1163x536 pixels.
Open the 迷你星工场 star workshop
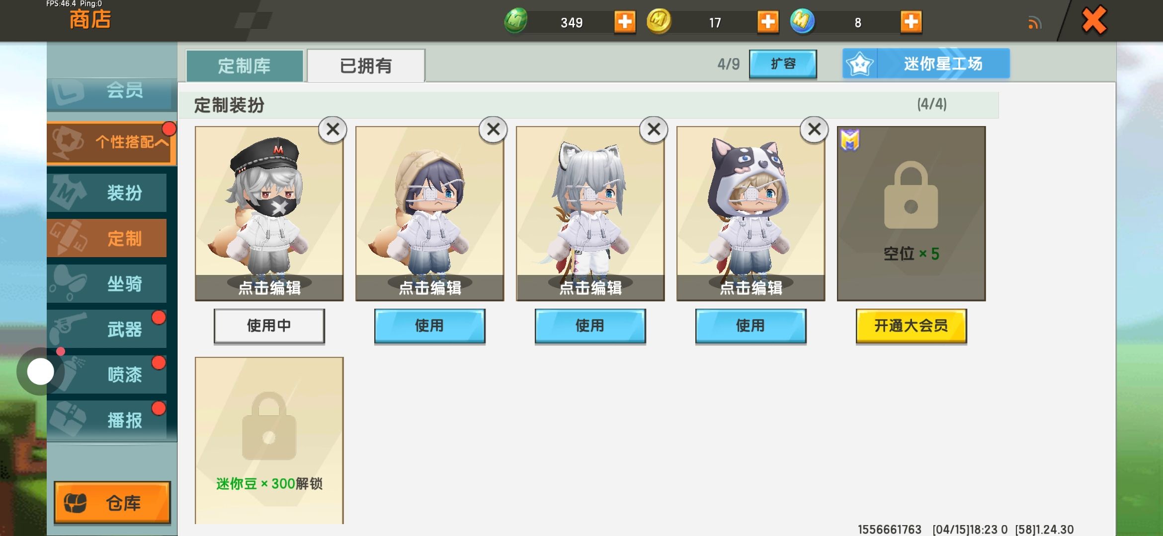click(x=926, y=64)
